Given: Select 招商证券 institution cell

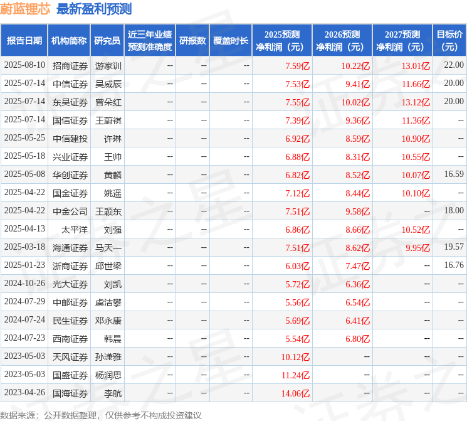Looking at the screenshot, I should (70, 66).
